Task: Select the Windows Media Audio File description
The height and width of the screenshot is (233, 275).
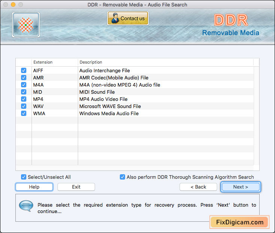Action: (109, 114)
